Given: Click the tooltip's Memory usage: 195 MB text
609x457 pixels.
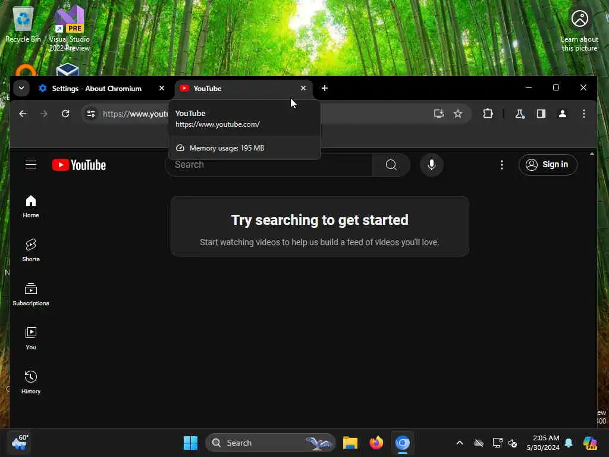Looking at the screenshot, I should [x=227, y=148].
